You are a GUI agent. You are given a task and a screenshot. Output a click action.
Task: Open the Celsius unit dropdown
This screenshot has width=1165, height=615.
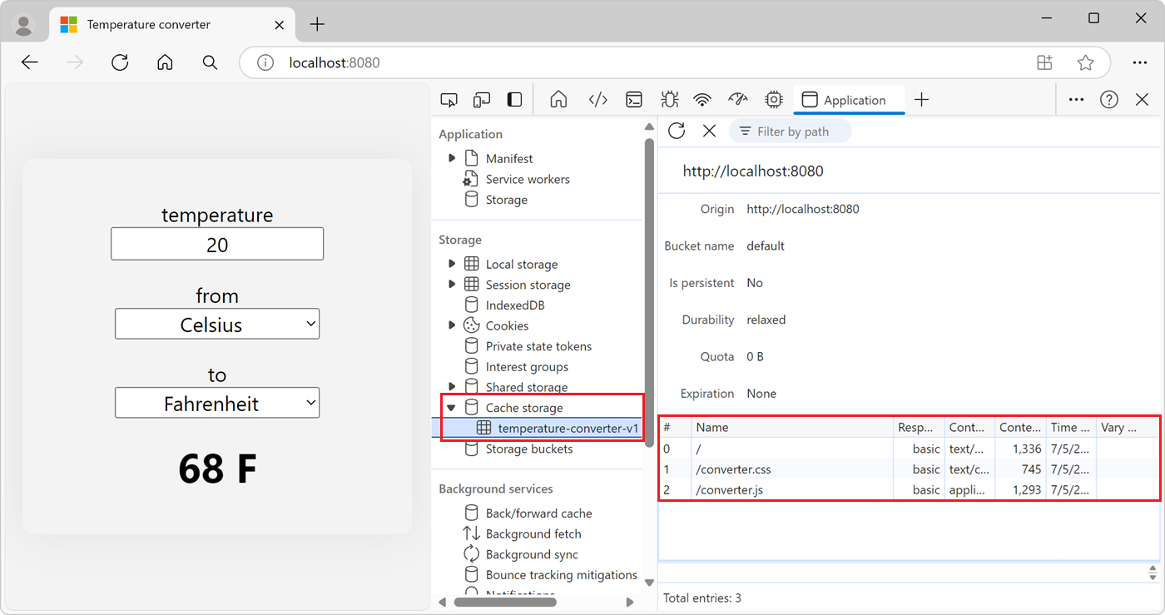pyautogui.click(x=216, y=325)
